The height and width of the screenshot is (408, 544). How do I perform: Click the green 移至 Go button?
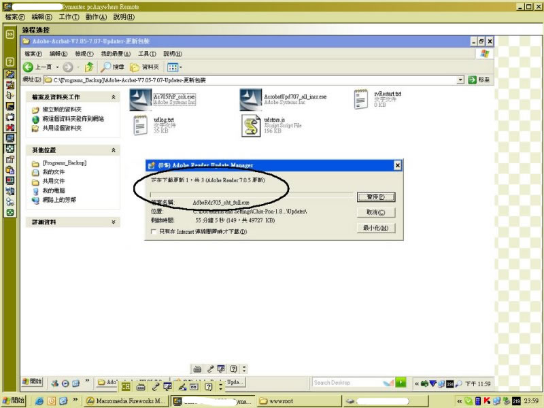479,80
